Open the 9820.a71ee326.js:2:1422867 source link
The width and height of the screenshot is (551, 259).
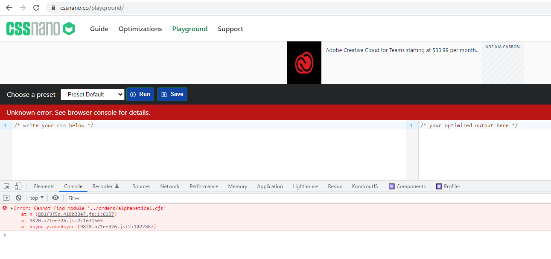(117, 227)
